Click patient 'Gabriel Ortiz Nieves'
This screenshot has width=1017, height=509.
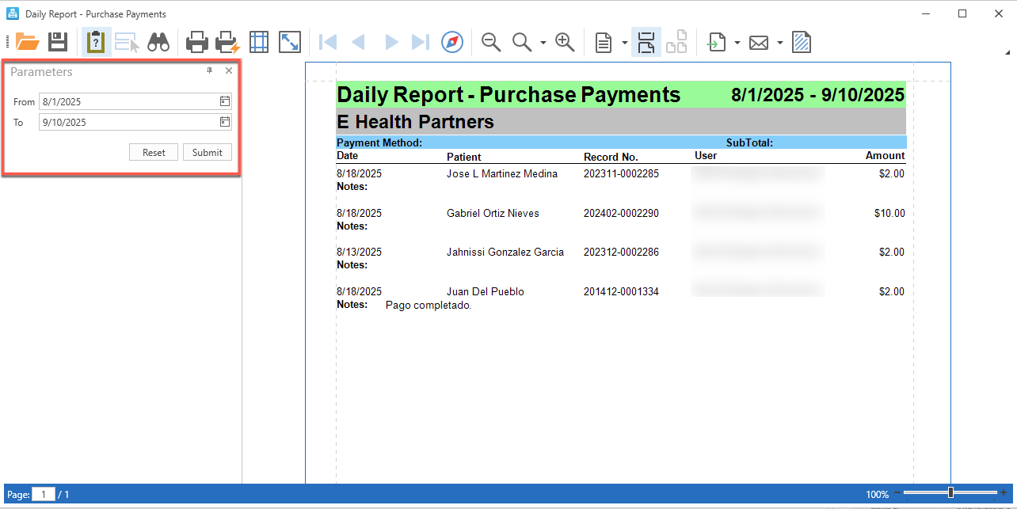493,213
